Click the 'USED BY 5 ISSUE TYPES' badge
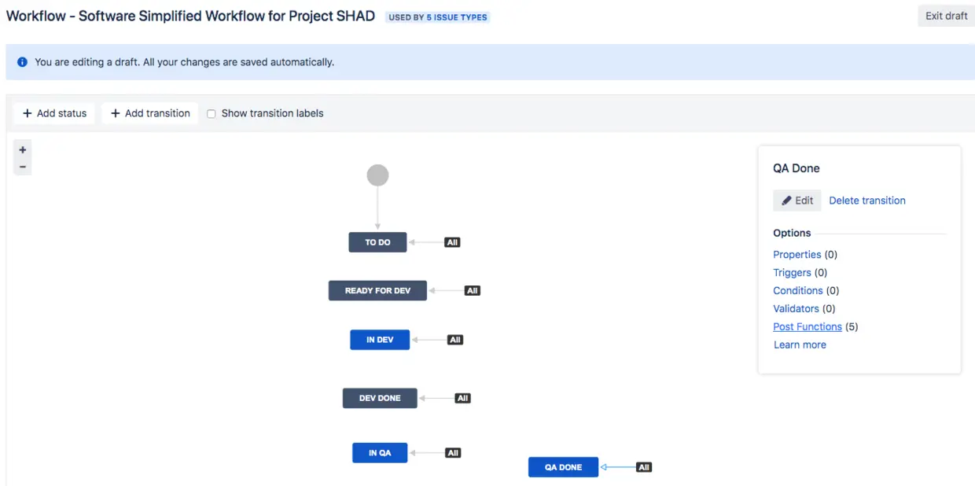Screen dimensions: 975x486 (x=437, y=16)
